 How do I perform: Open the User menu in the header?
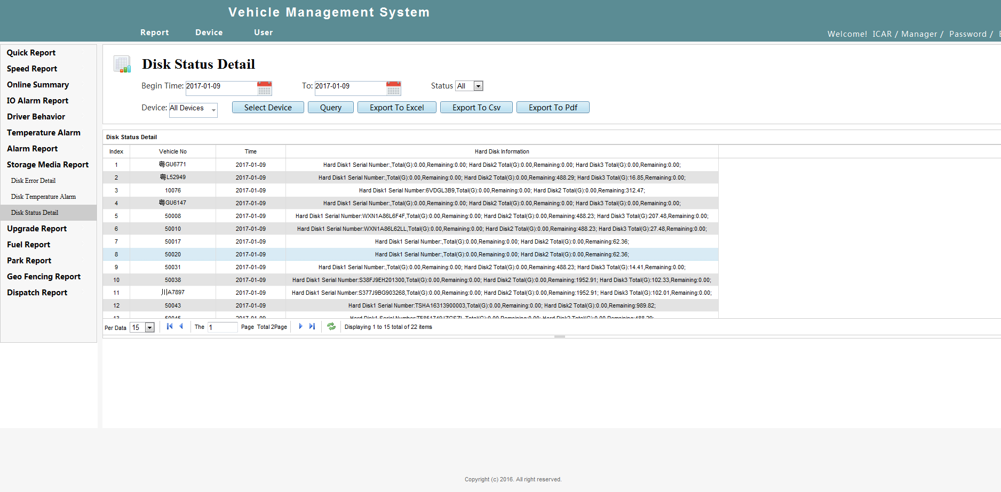click(x=263, y=33)
